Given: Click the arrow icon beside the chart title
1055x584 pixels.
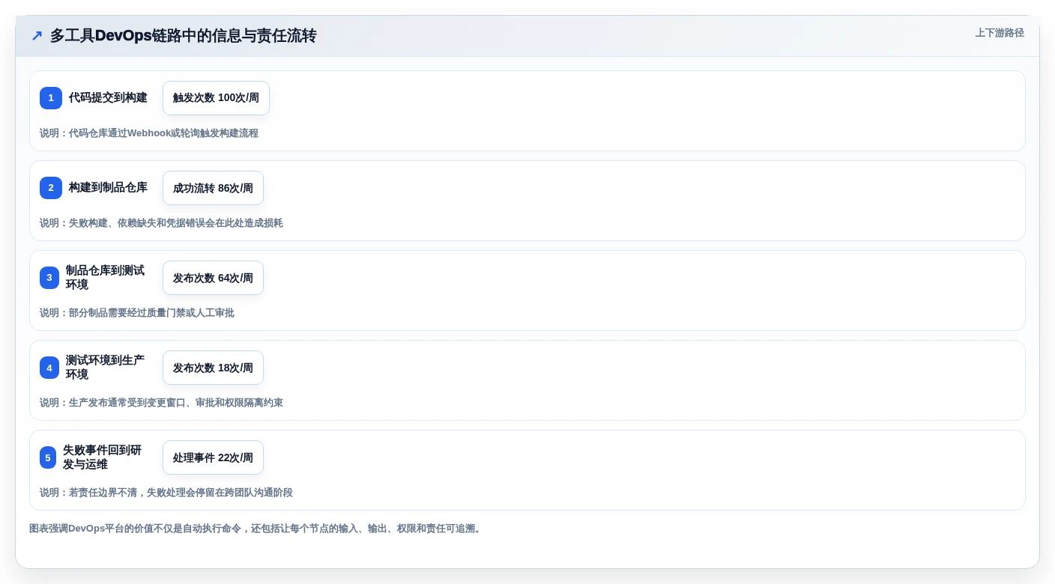Looking at the screenshot, I should pos(37,36).
